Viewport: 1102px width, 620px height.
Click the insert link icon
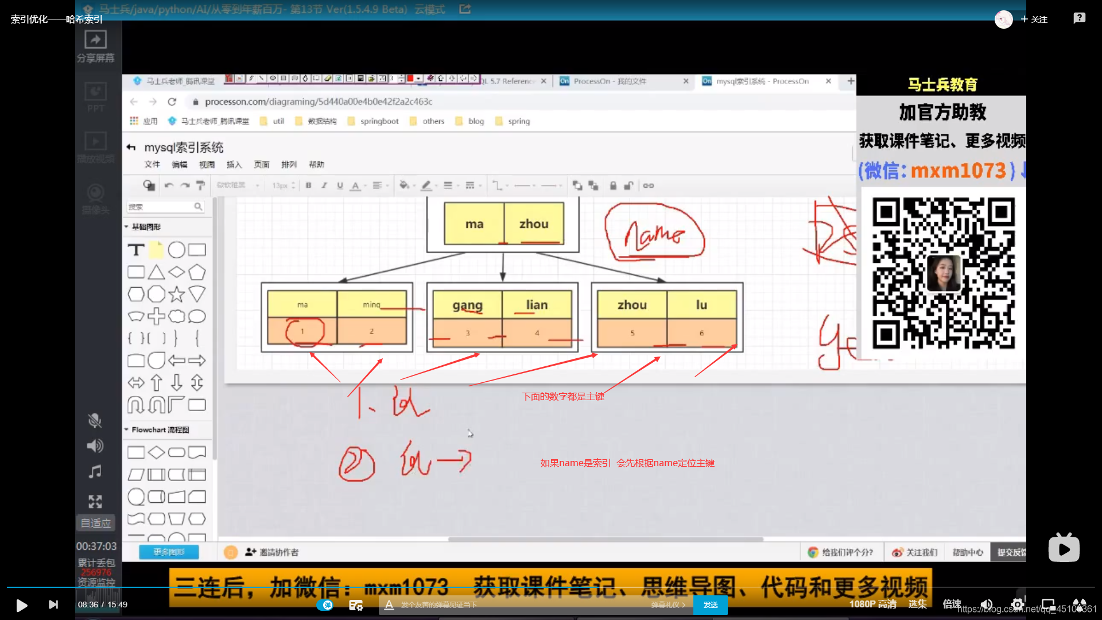[649, 185]
